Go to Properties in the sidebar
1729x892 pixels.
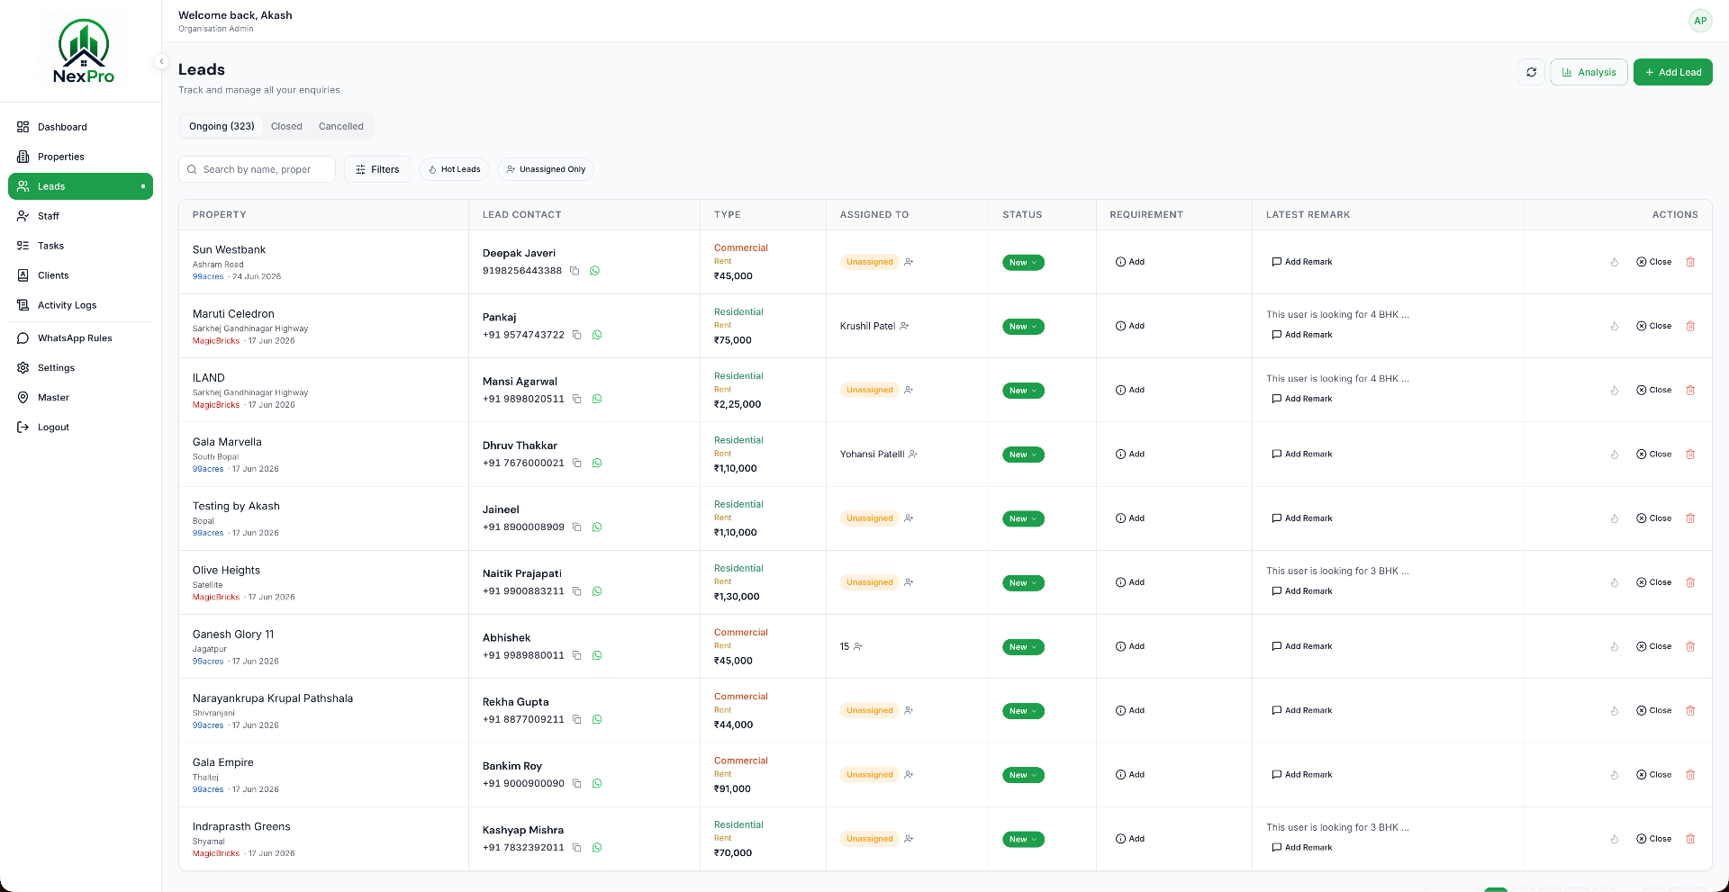(80, 157)
